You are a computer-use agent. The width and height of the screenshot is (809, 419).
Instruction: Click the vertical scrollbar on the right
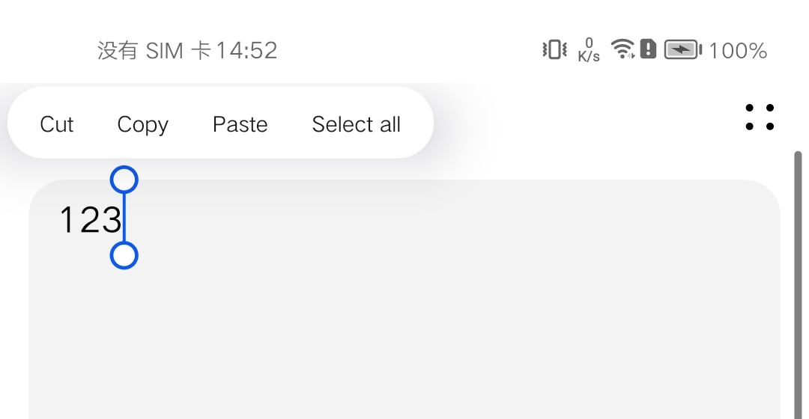tap(798, 285)
